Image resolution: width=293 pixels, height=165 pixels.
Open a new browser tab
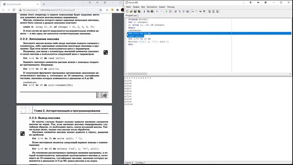(x=44, y=4)
